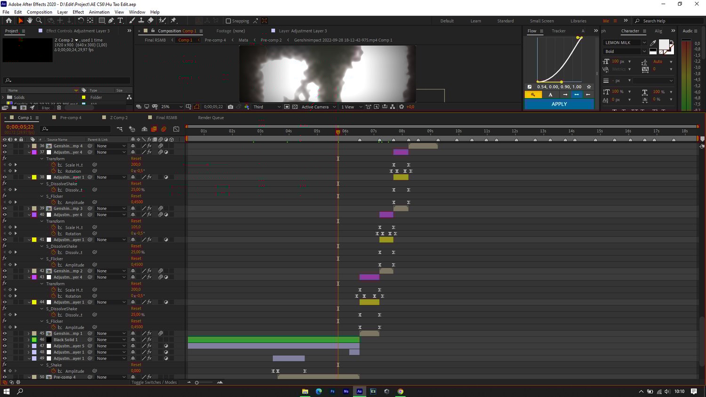Image resolution: width=706 pixels, height=397 pixels.
Task: Expand layer 45 Genshin mp 1
Action: pyautogui.click(x=29, y=333)
